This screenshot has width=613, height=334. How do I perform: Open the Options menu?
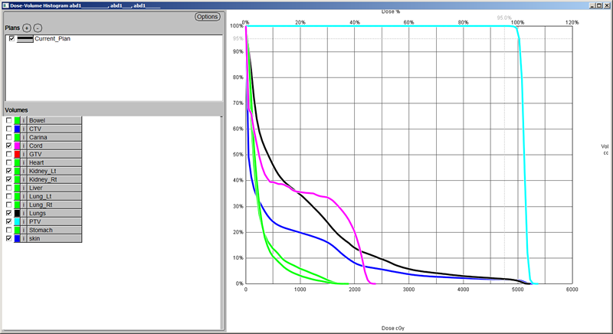point(207,16)
